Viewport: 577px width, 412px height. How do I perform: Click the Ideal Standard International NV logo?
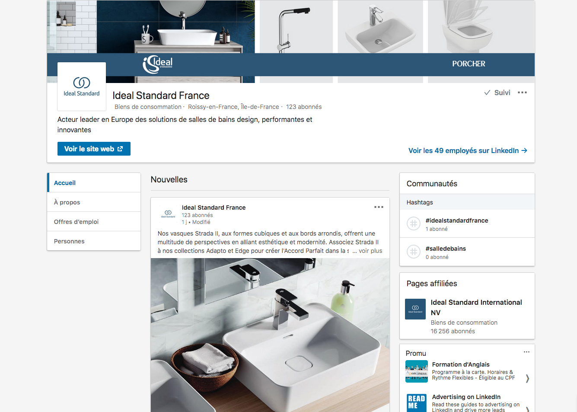pyautogui.click(x=415, y=309)
